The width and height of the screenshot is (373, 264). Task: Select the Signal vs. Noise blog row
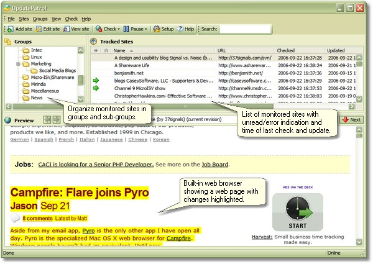(x=224, y=58)
